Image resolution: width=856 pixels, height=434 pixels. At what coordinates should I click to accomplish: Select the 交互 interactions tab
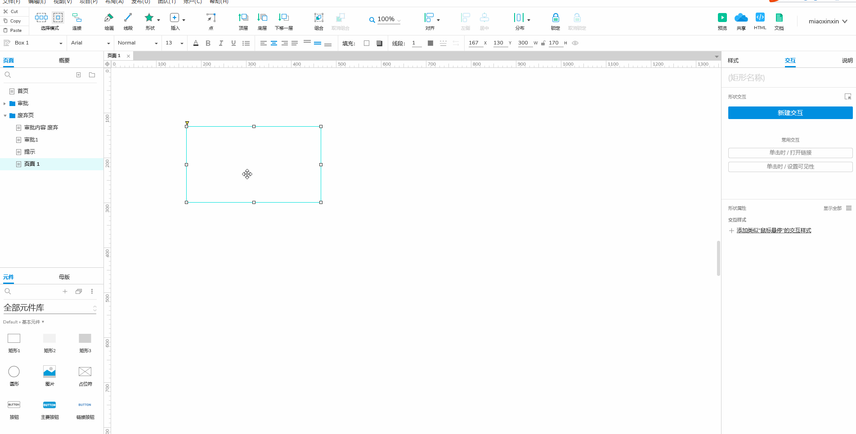pyautogui.click(x=790, y=60)
